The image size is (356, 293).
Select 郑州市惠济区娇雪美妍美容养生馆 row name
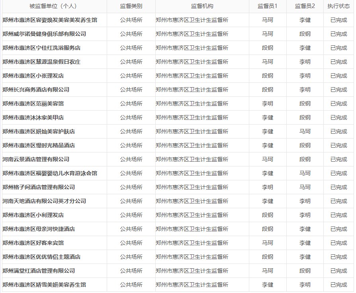tap(44, 285)
